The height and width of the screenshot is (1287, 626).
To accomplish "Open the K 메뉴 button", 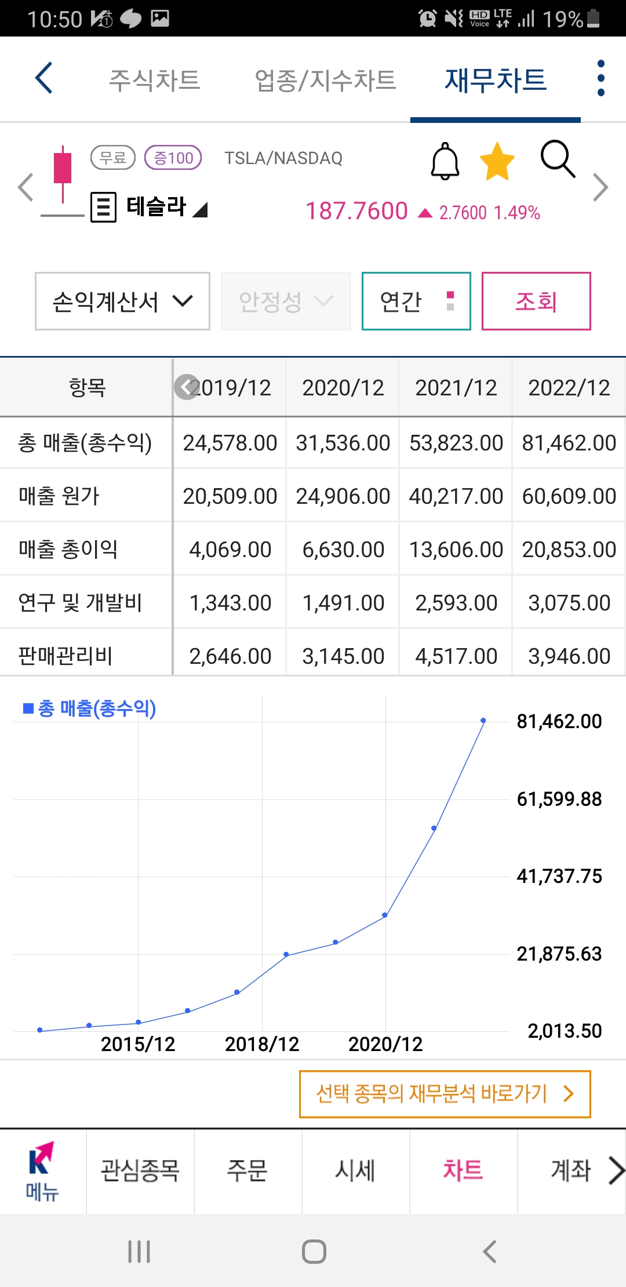I will coord(43,1171).
